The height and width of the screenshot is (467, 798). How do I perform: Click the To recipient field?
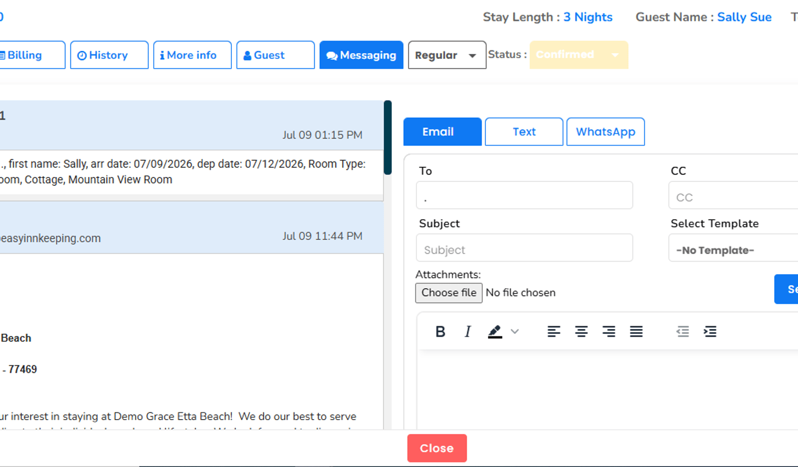click(524, 195)
